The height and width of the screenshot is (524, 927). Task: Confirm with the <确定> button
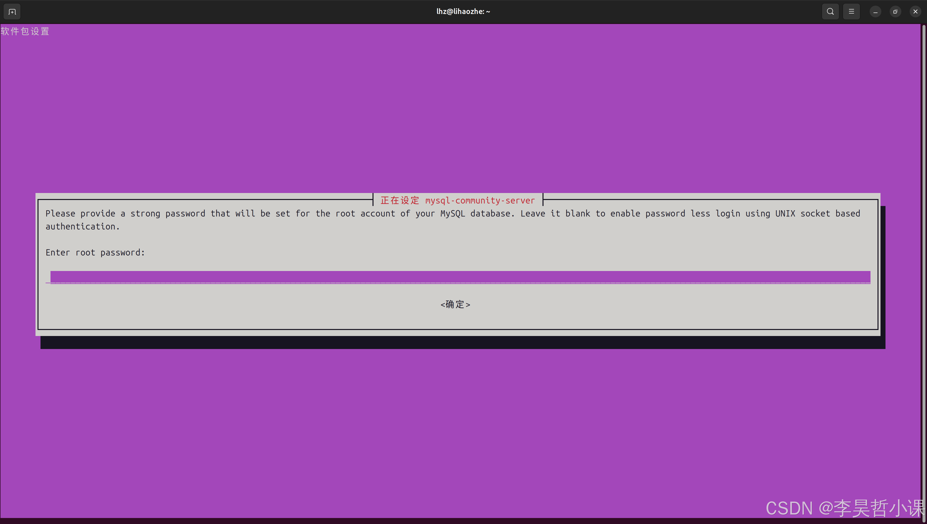pyautogui.click(x=455, y=304)
